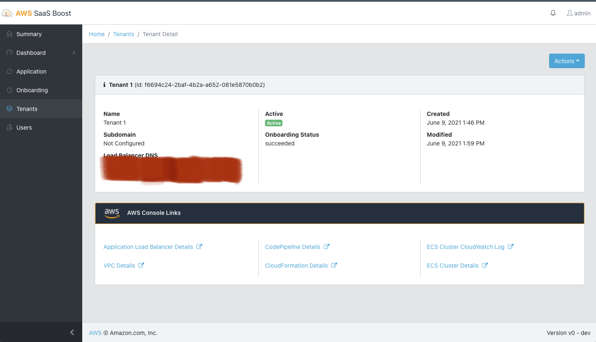The width and height of the screenshot is (596, 342).
Task: Click the AWS logo in Console Links header
Action: (x=112, y=213)
